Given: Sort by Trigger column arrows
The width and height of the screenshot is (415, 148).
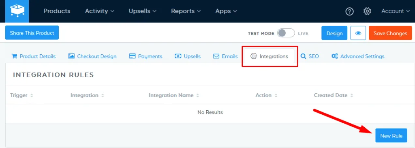Looking at the screenshot, I should coord(32,96).
